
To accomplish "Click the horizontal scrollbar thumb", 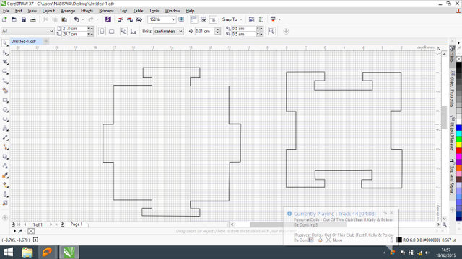I will click(x=297, y=224).
